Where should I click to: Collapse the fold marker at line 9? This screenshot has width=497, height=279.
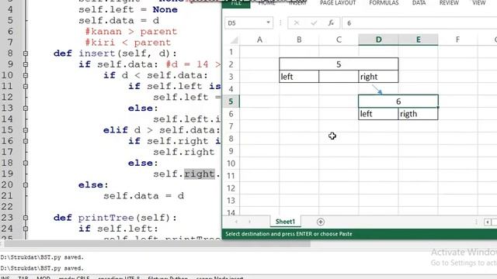[x=26, y=64]
